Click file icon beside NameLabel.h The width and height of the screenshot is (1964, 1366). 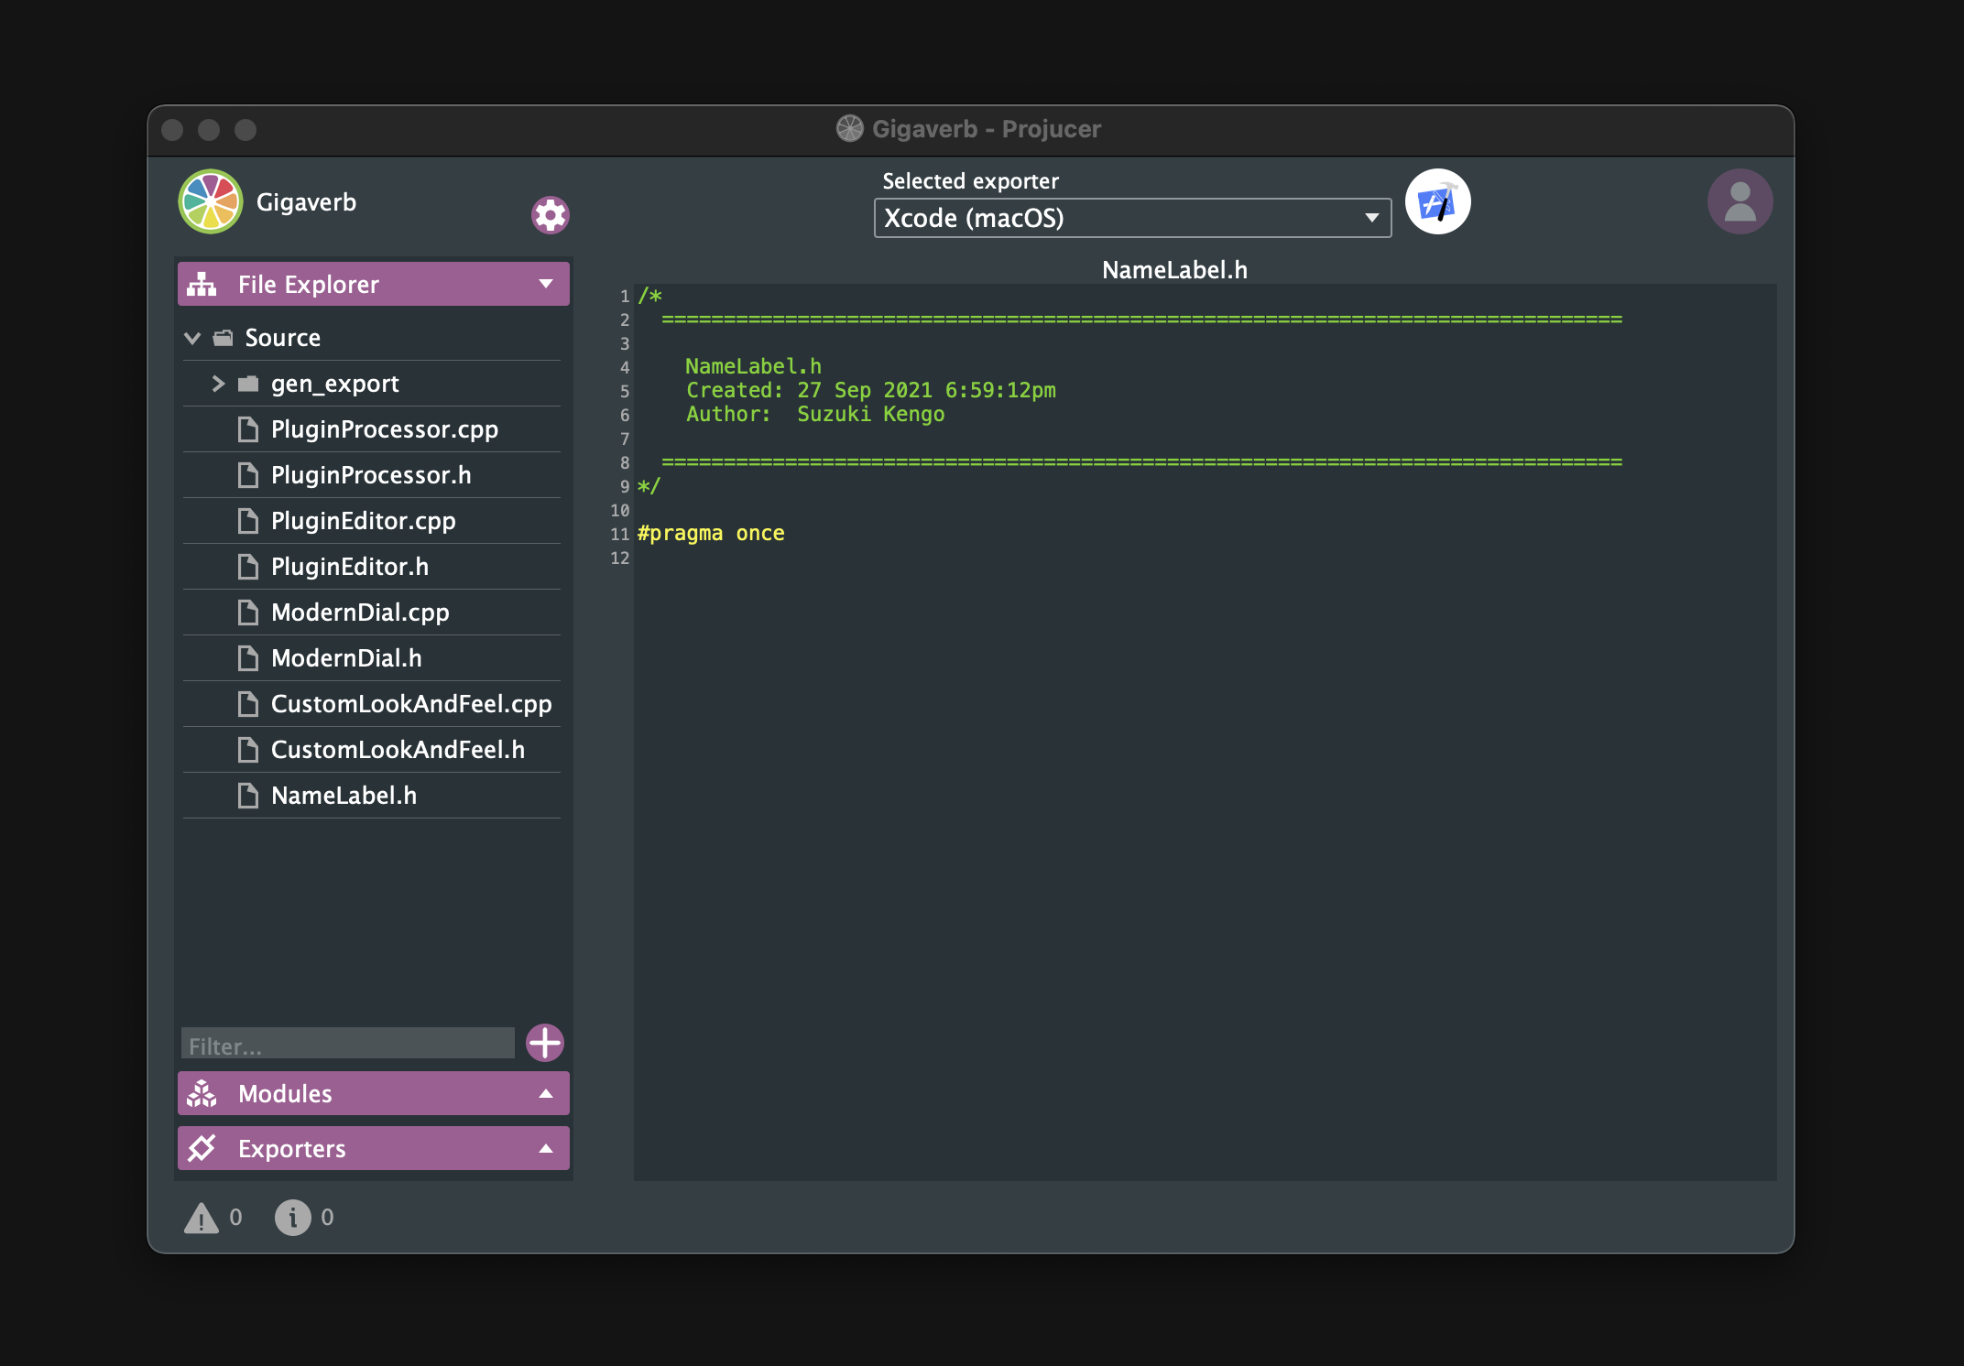click(x=248, y=796)
